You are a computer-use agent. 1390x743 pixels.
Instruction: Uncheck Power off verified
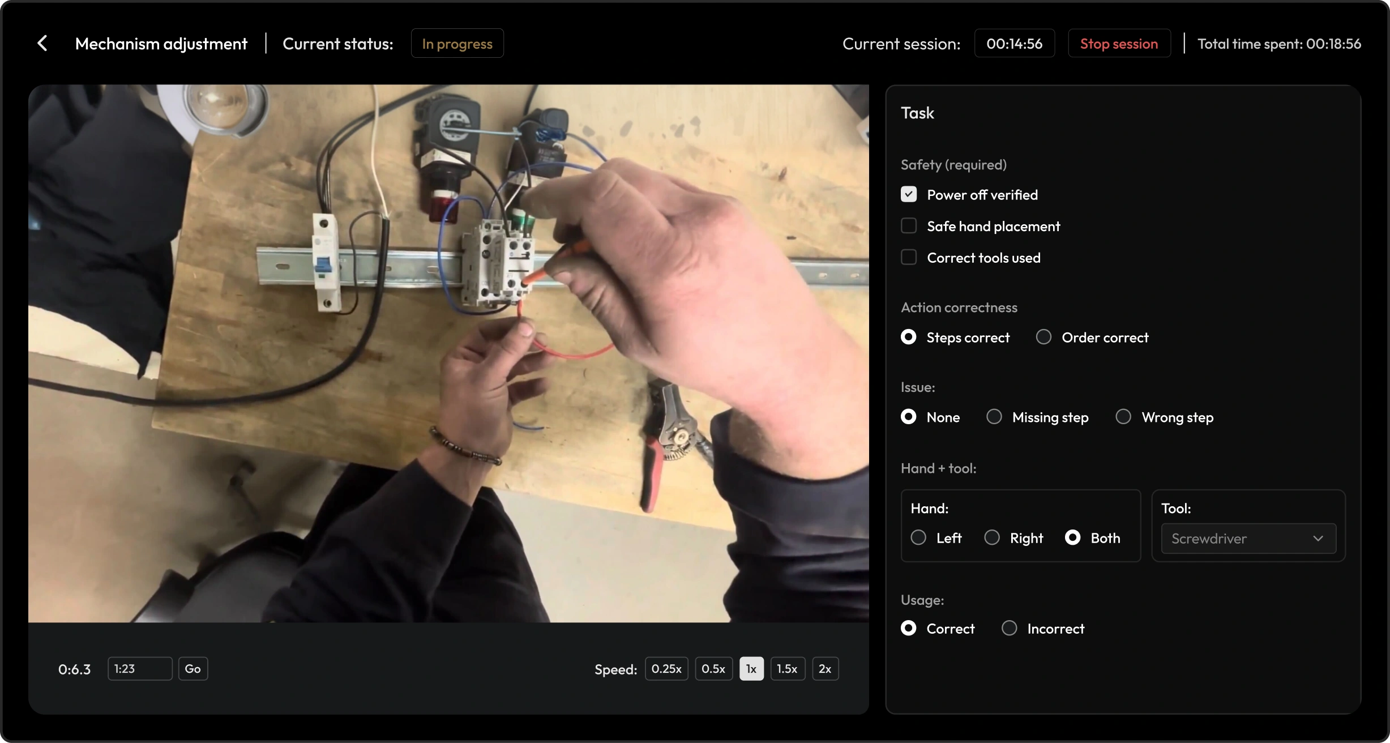908,194
